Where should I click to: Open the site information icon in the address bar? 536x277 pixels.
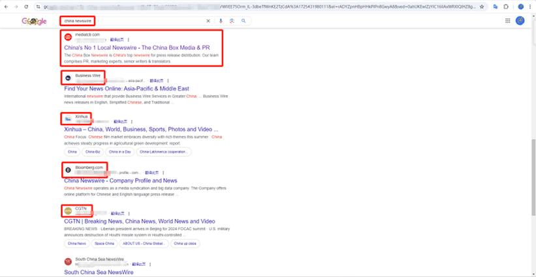tap(39, 7)
